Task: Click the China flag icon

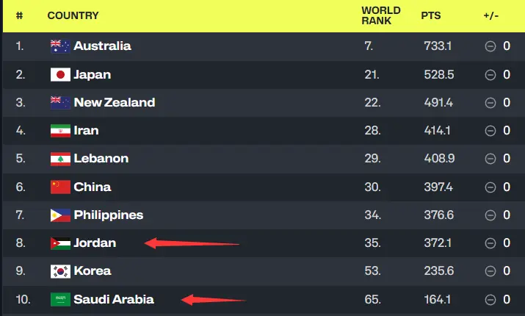Action: (x=60, y=187)
